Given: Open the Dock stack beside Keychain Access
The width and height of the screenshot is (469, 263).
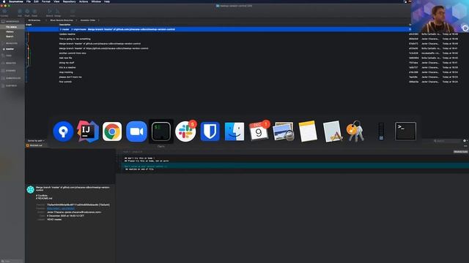Looking at the screenshot, I should click(381, 131).
